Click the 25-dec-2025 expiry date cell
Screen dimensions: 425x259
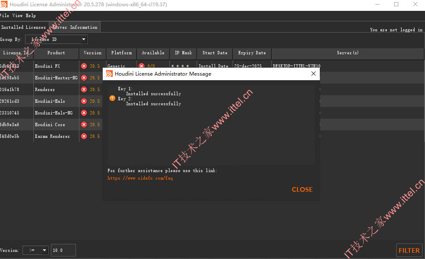pyautogui.click(x=248, y=66)
